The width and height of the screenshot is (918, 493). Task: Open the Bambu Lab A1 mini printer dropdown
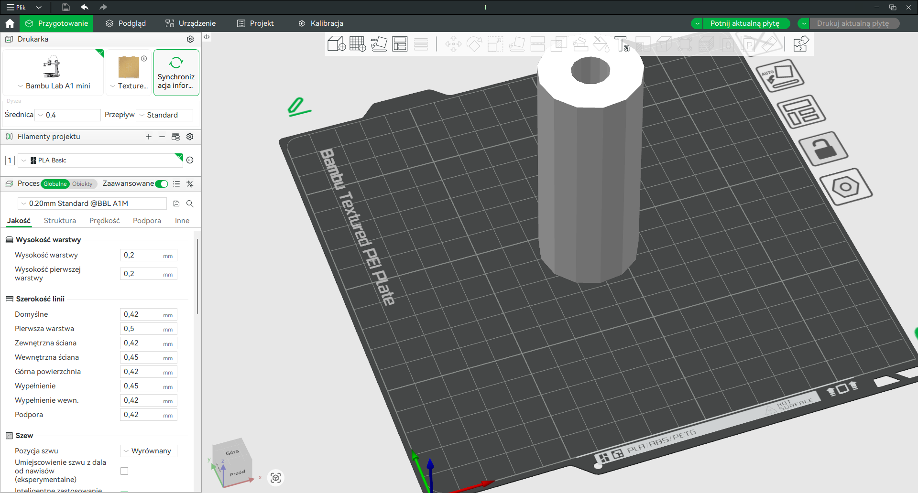click(54, 86)
